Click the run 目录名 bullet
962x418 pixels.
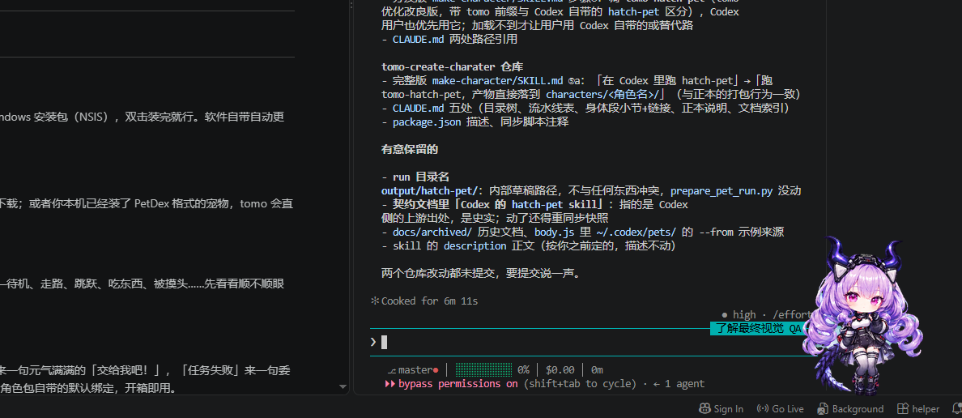pyautogui.click(x=415, y=177)
